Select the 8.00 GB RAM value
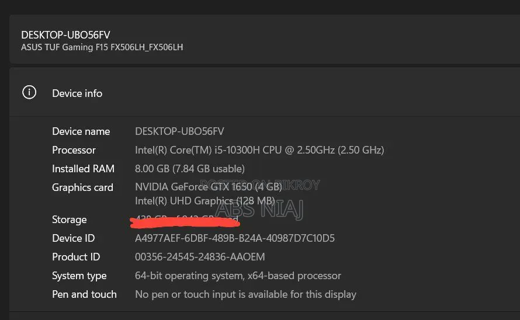 click(190, 169)
